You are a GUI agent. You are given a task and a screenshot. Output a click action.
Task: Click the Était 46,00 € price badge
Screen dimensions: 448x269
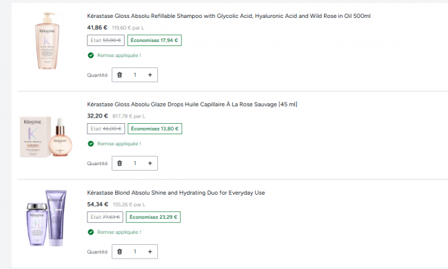[x=105, y=129]
